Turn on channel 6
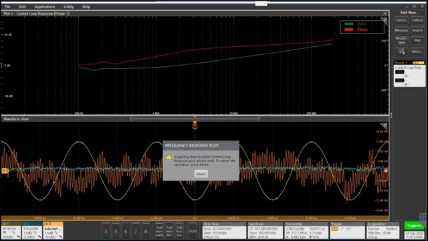428x241 pixels. click(x=126, y=230)
